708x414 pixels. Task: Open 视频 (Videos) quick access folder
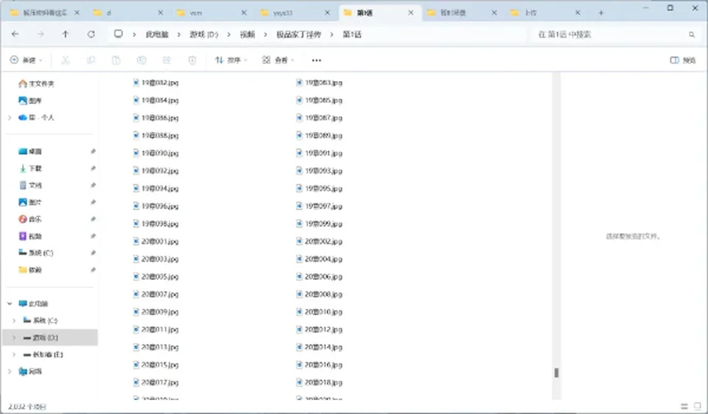pyautogui.click(x=29, y=236)
